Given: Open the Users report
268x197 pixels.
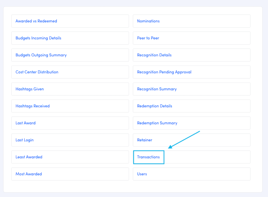Looking at the screenshot, I should (x=141, y=174).
